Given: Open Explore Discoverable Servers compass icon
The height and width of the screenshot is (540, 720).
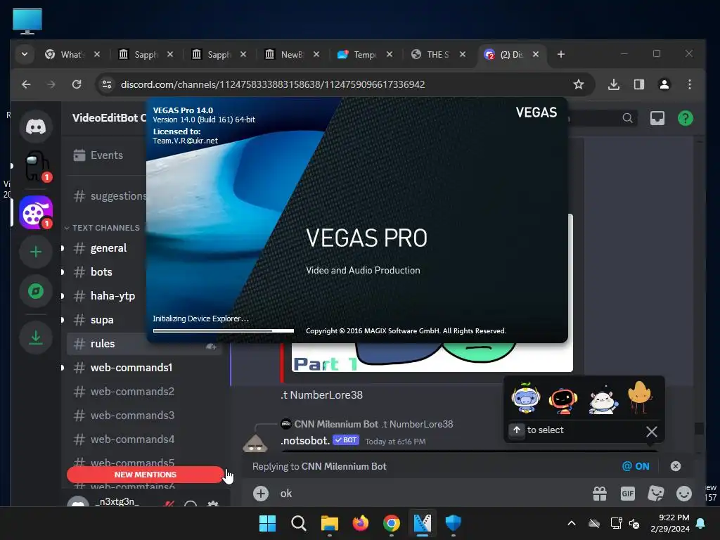Looking at the screenshot, I should pyautogui.click(x=36, y=291).
